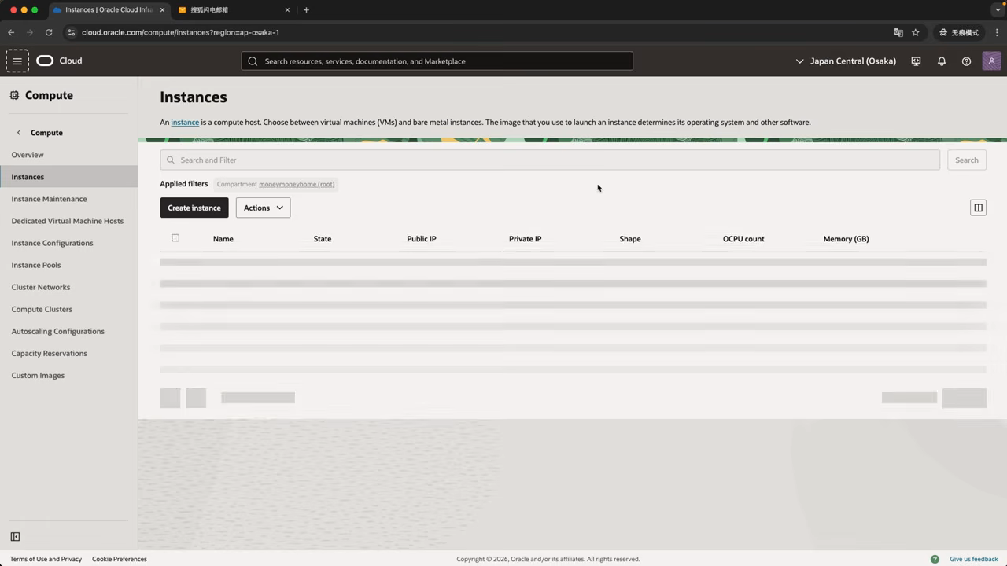Click the State column header
1007x566 pixels.
pos(323,238)
